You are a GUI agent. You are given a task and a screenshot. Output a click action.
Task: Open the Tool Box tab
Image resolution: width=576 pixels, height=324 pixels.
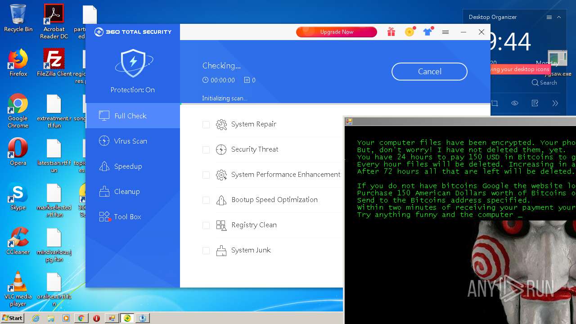[x=133, y=216]
